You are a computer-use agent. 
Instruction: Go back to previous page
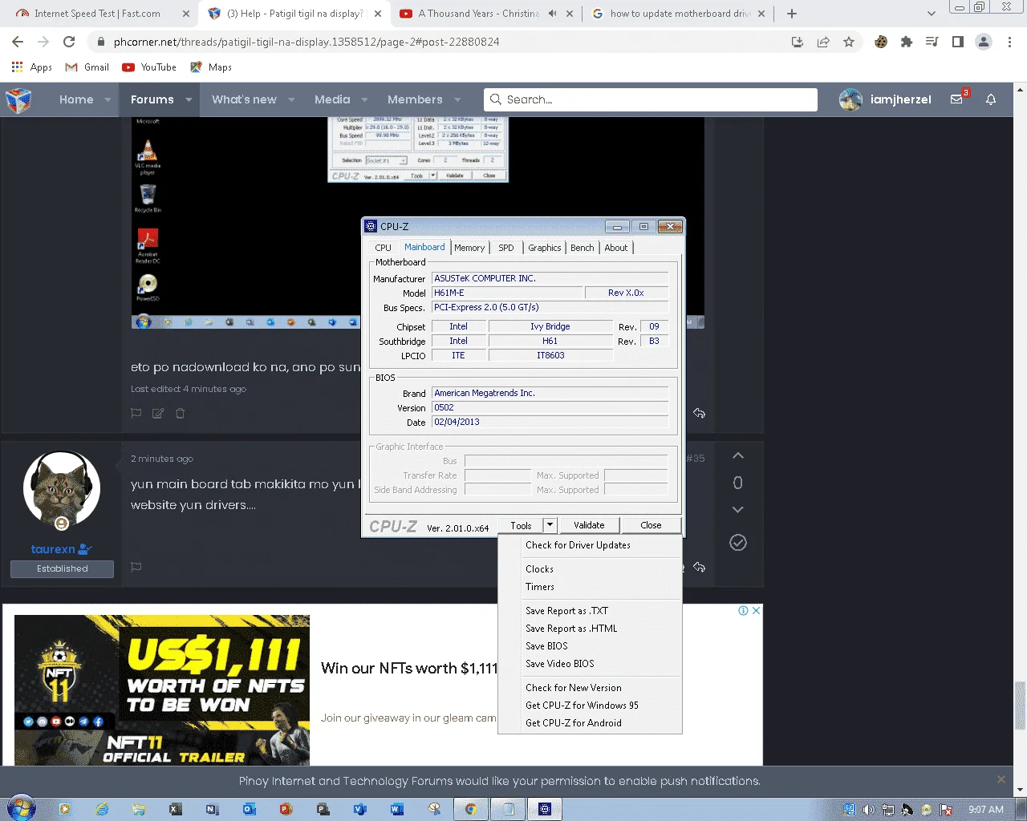pos(18,42)
